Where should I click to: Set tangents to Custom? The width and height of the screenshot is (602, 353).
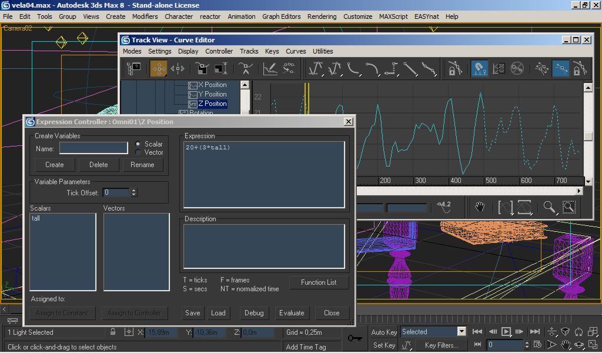(x=335, y=69)
